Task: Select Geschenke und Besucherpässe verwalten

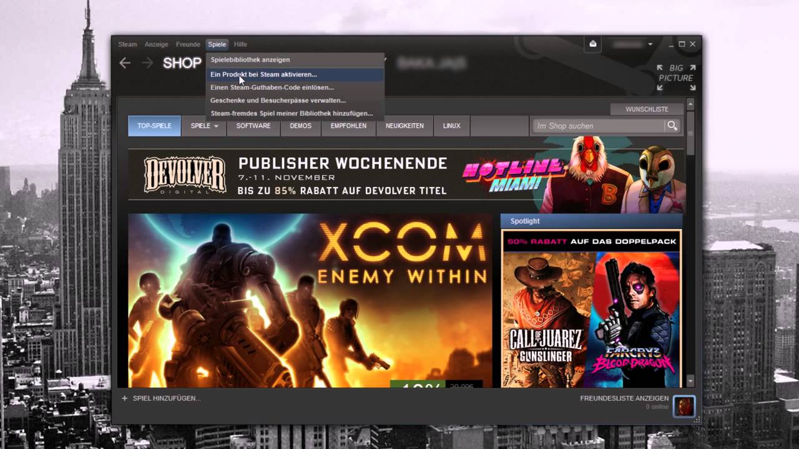Action: [295, 100]
